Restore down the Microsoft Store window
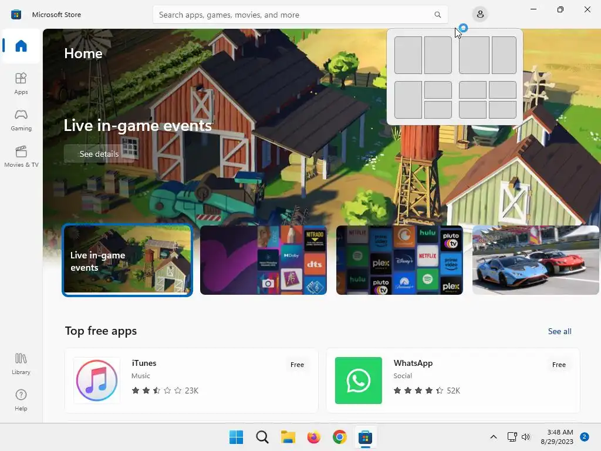This screenshot has height=451, width=601. coord(561,9)
